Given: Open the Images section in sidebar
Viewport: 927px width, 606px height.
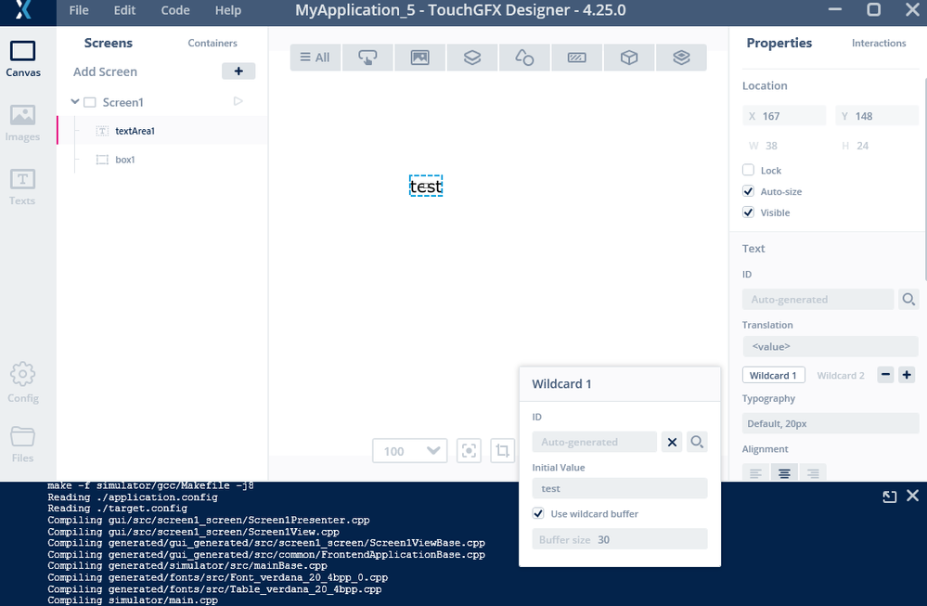Looking at the screenshot, I should click(x=22, y=123).
